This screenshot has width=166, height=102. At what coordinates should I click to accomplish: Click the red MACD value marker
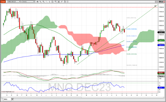(161, 73)
